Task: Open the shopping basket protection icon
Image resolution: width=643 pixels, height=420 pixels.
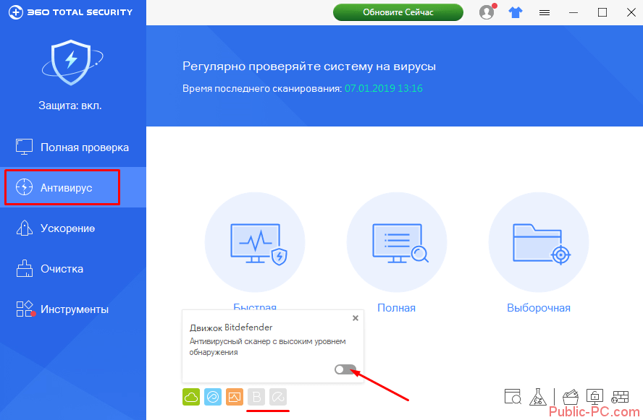Action: [570, 397]
